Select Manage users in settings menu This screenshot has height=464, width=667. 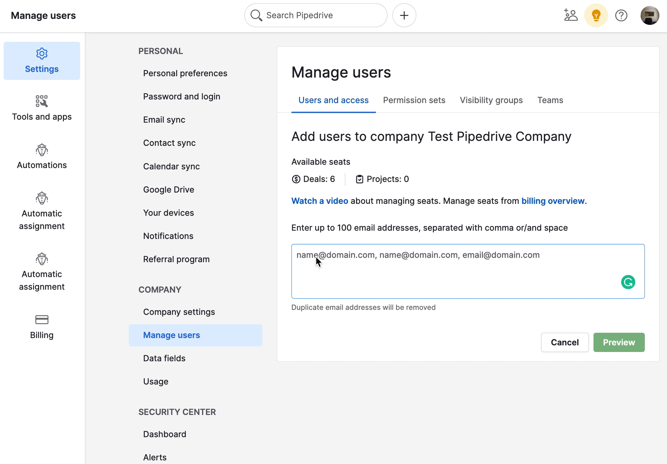(195, 335)
